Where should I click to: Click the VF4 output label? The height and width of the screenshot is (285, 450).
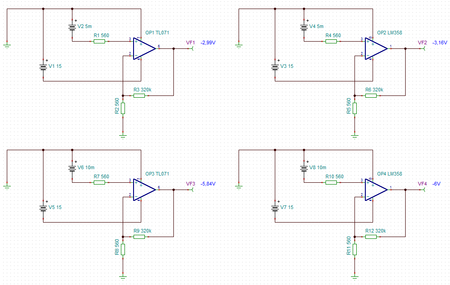click(x=422, y=184)
